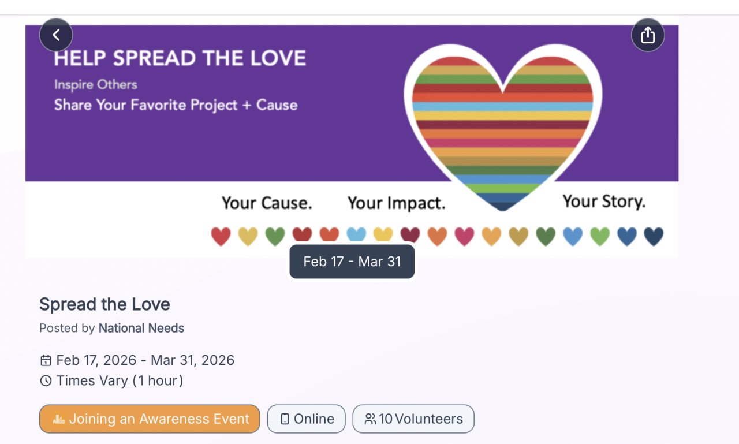Click the podium icon in the orange tag
Screen dimensions: 739x444
click(x=58, y=419)
